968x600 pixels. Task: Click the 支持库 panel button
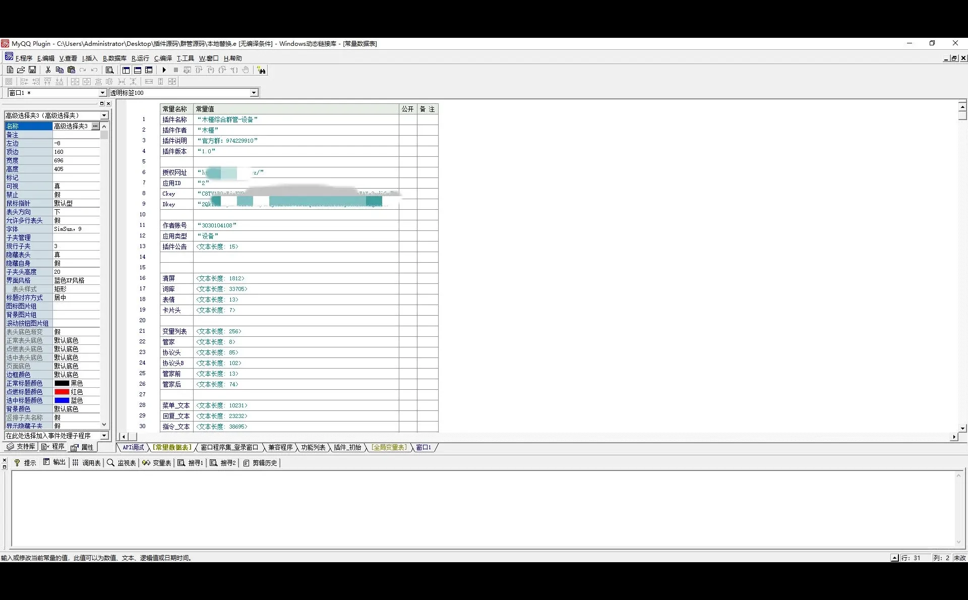(21, 447)
